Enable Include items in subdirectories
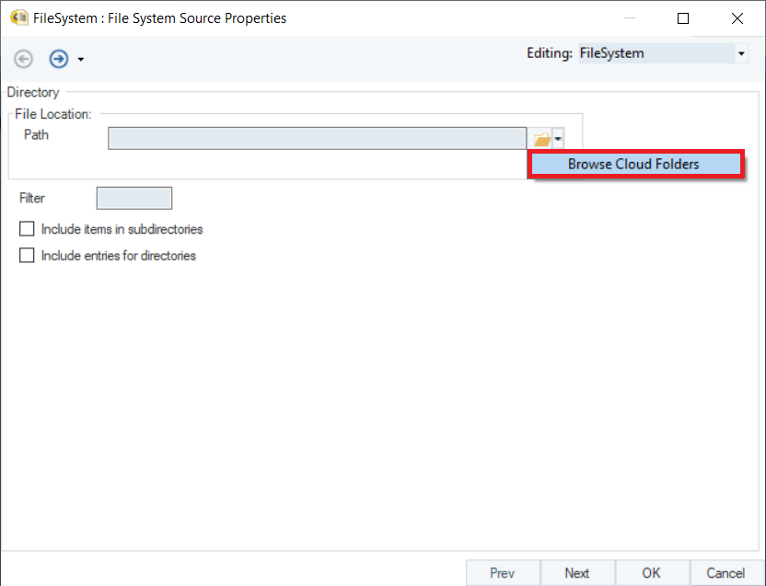The width and height of the screenshot is (766, 586). pyautogui.click(x=27, y=228)
